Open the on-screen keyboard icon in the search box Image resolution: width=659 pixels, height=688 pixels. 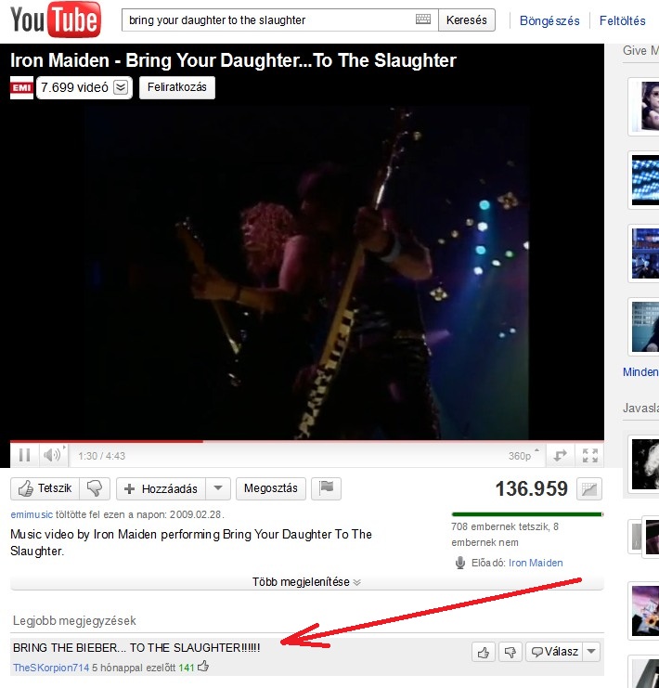coord(423,19)
